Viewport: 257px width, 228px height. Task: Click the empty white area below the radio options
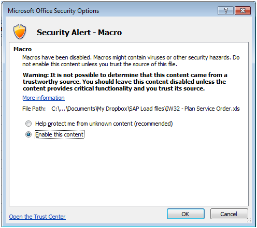(128, 172)
